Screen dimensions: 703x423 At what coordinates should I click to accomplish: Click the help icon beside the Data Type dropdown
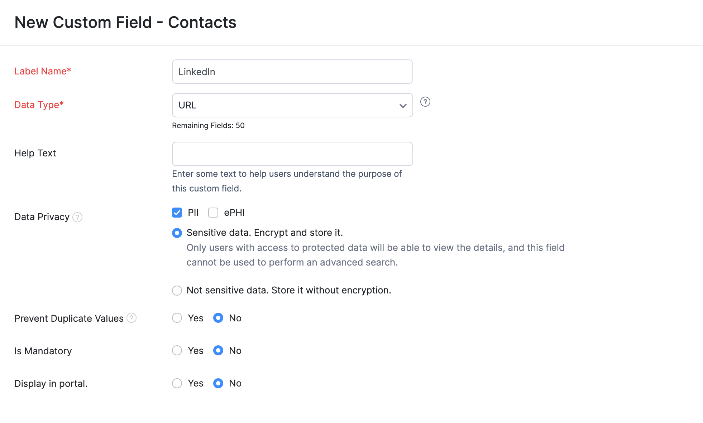click(x=425, y=102)
